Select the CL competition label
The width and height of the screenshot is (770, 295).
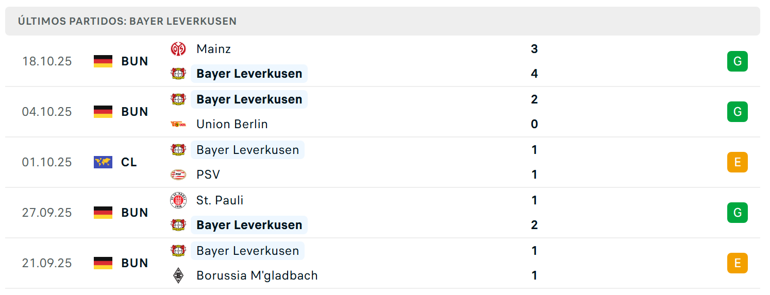129,162
